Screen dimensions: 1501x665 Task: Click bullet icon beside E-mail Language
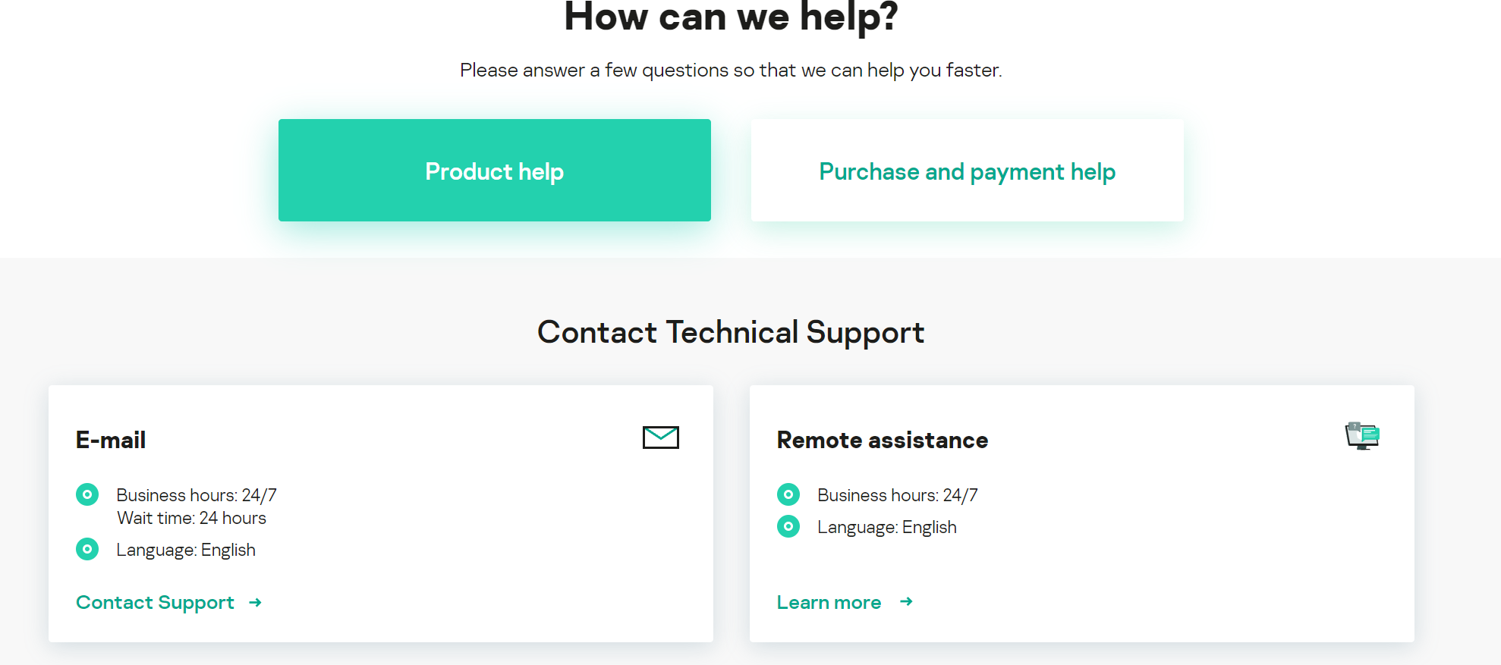click(87, 549)
